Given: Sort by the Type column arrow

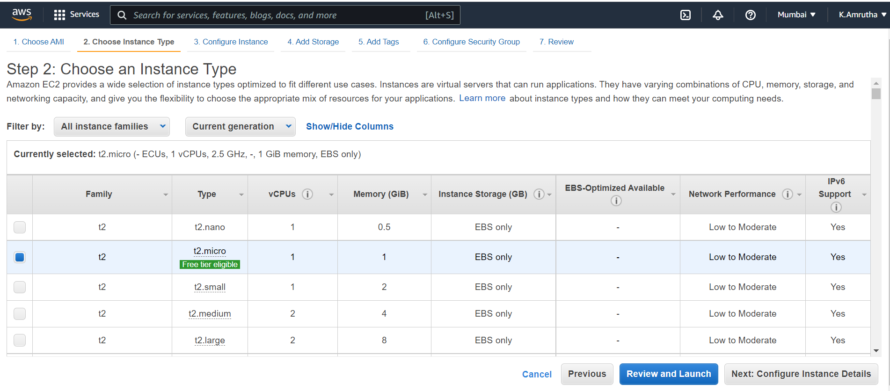Looking at the screenshot, I should pos(241,195).
